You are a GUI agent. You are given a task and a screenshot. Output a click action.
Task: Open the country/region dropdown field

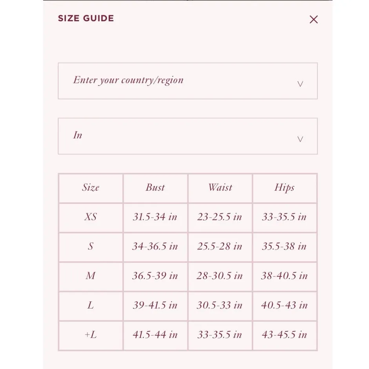pos(187,81)
